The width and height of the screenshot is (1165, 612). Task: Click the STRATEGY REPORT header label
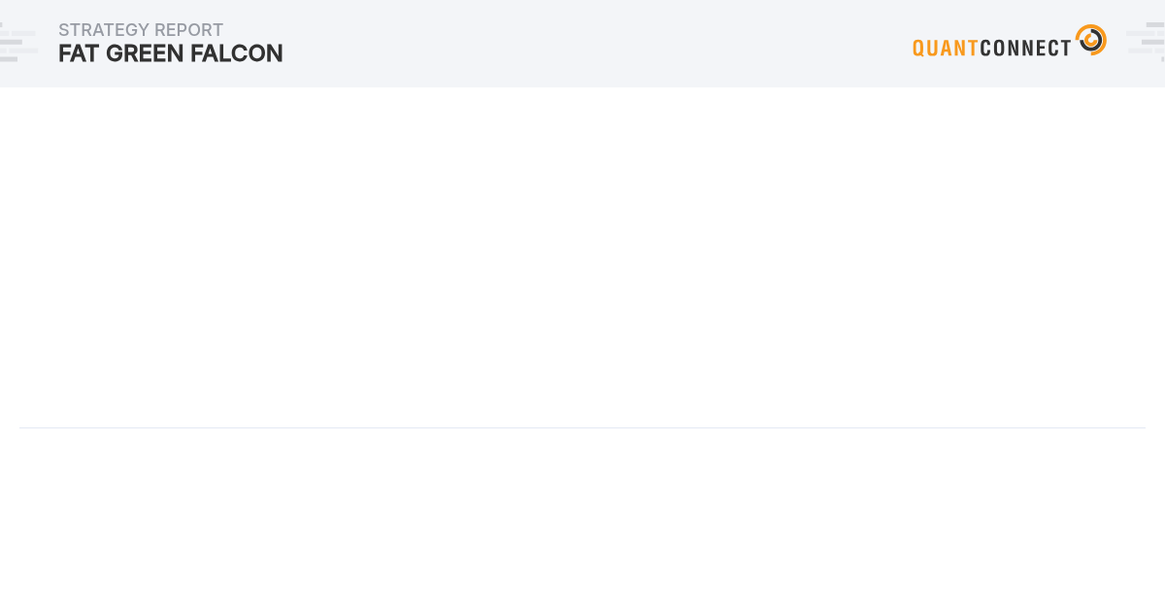(141, 30)
